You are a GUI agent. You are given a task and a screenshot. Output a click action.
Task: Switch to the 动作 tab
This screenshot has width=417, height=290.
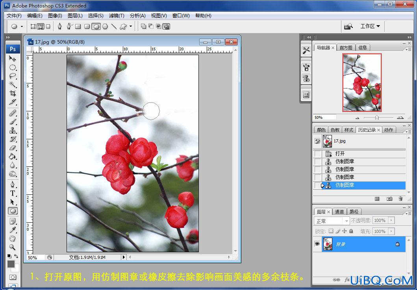(389, 130)
